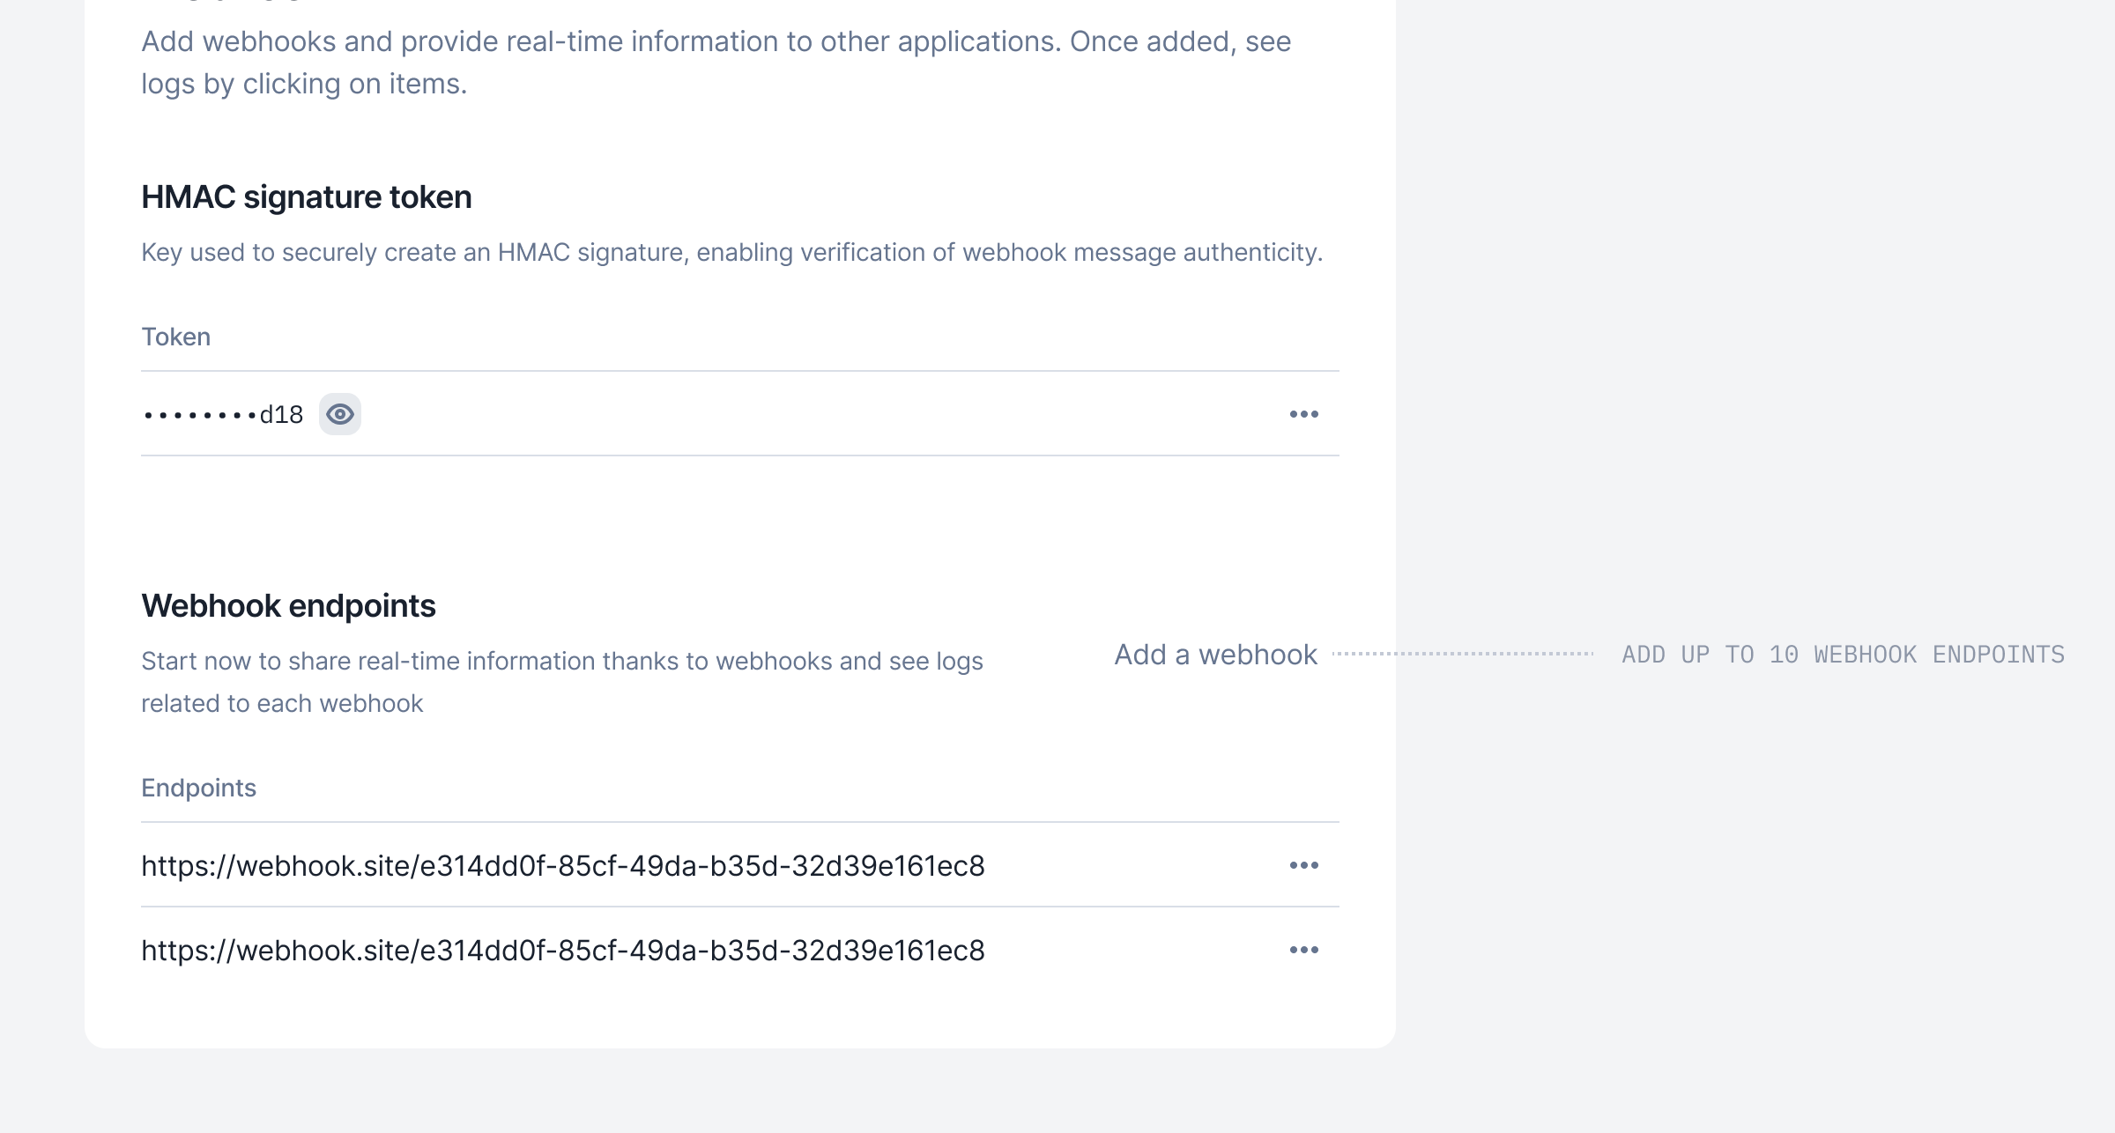Viewport: 2115px width, 1133px height.
Task: Open three-dot menu of first webhook endpoint
Action: (x=1303, y=865)
